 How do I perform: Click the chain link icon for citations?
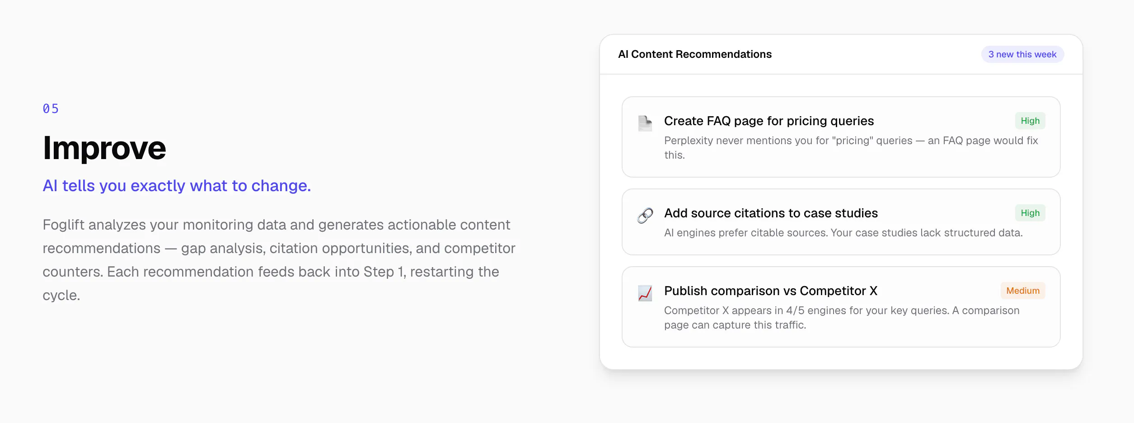(645, 215)
